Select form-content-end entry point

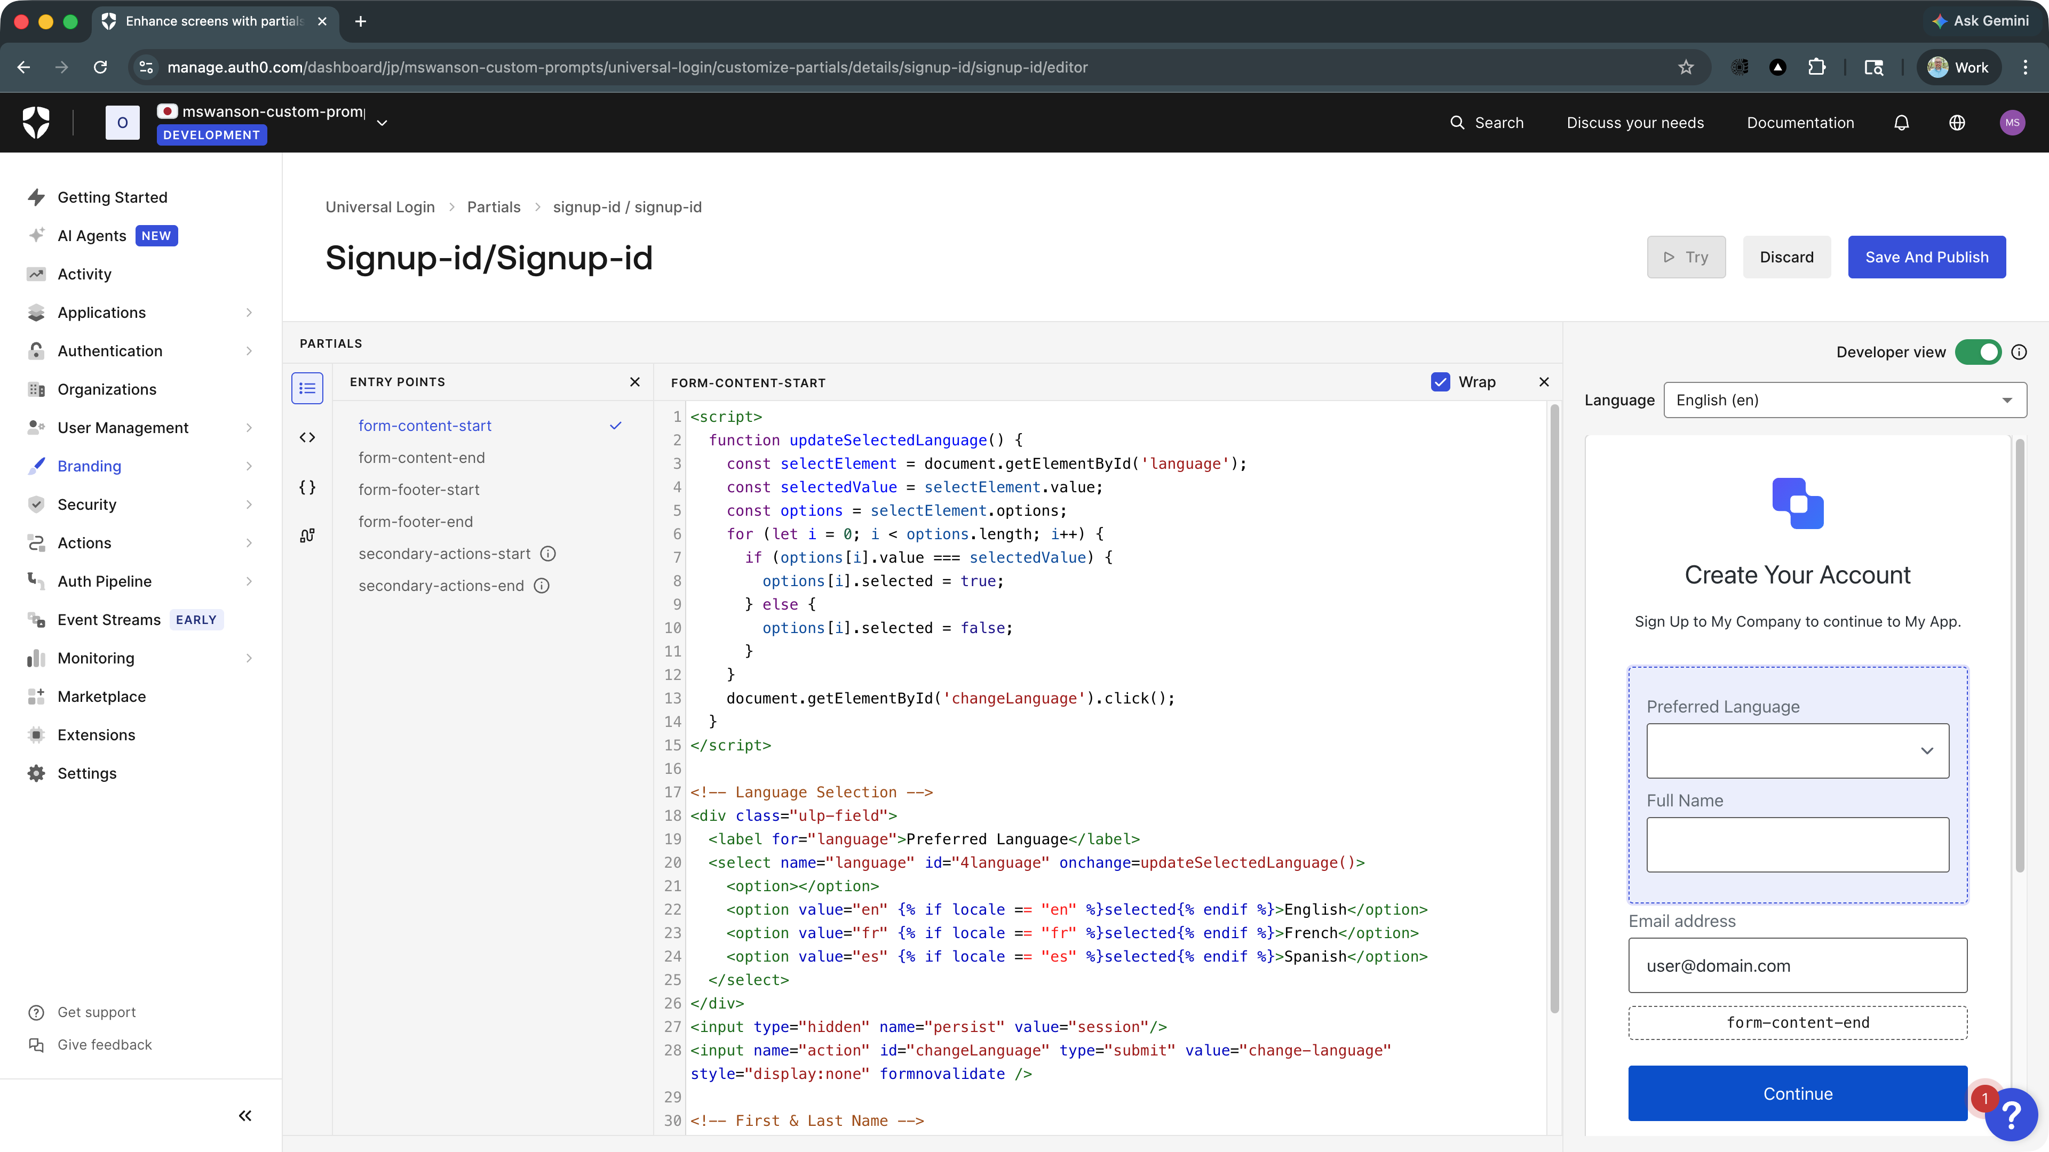422,458
